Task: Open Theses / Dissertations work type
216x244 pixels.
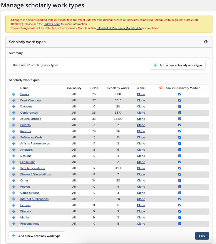Action: [x=35, y=174]
